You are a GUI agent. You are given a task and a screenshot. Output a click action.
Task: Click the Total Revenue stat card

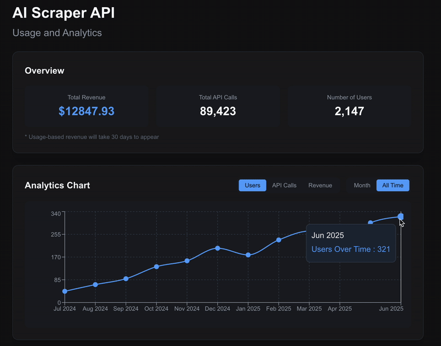(87, 106)
